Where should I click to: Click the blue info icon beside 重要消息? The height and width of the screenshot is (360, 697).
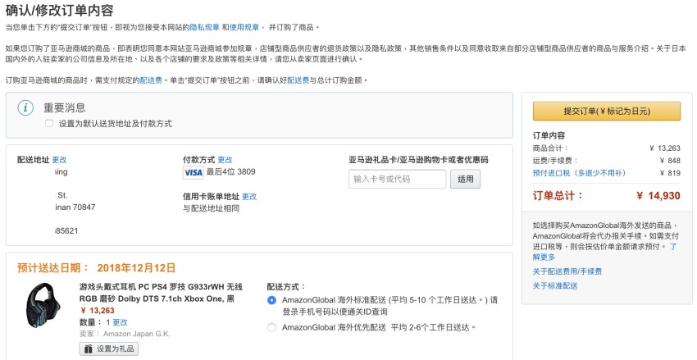26,107
